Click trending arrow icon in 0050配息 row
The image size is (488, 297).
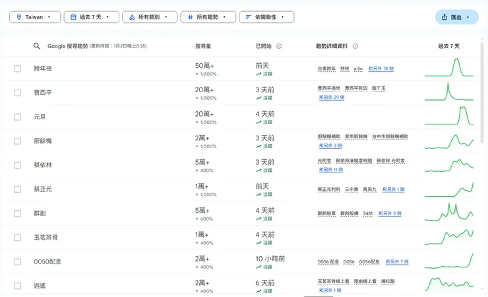click(259, 267)
